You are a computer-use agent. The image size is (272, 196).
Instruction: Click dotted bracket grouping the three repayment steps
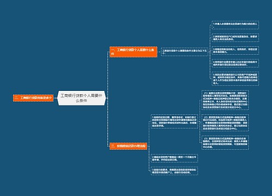point(149,146)
